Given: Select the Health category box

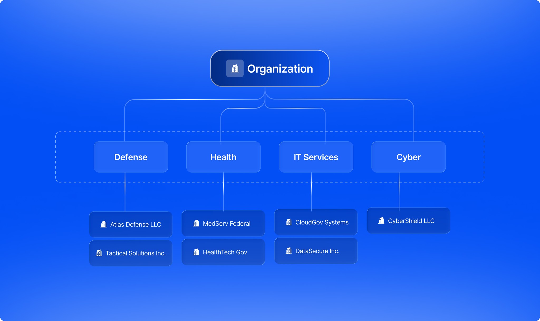Looking at the screenshot, I should (x=223, y=157).
